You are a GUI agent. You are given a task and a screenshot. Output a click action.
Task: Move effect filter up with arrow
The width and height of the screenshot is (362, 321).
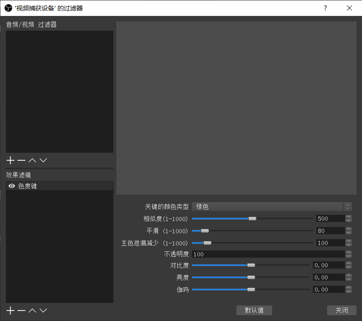[32, 311]
